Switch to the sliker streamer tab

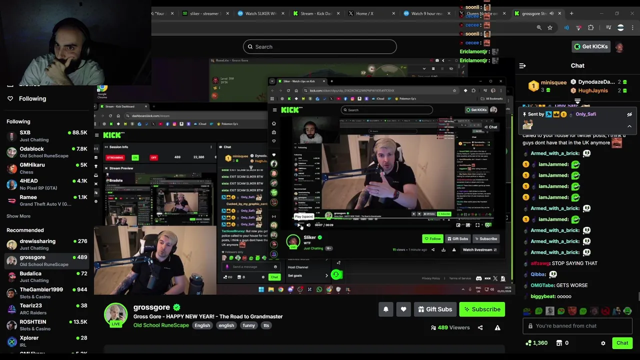[x=205, y=13]
